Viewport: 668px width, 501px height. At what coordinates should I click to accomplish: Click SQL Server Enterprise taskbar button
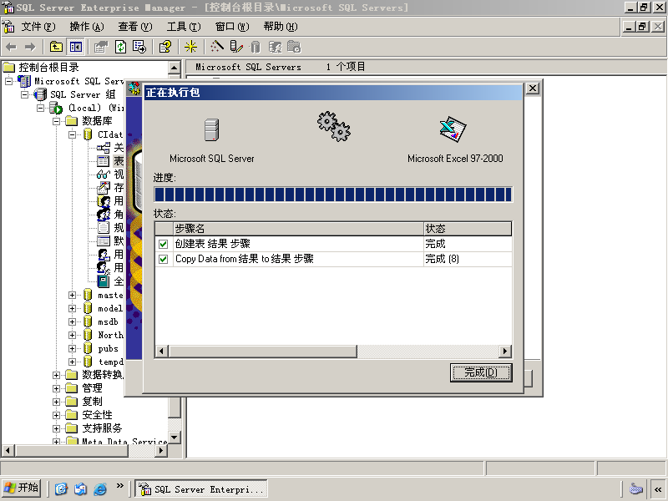pyautogui.click(x=201, y=488)
